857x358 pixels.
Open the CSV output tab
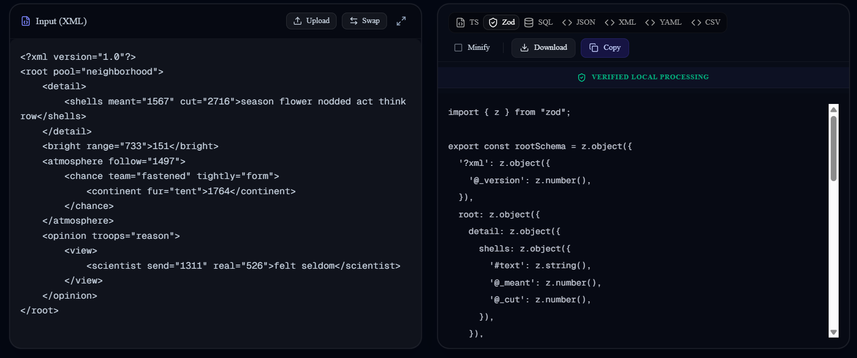point(706,22)
